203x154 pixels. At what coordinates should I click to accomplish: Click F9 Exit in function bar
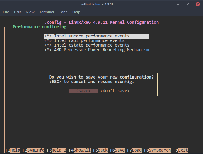point(181,150)
